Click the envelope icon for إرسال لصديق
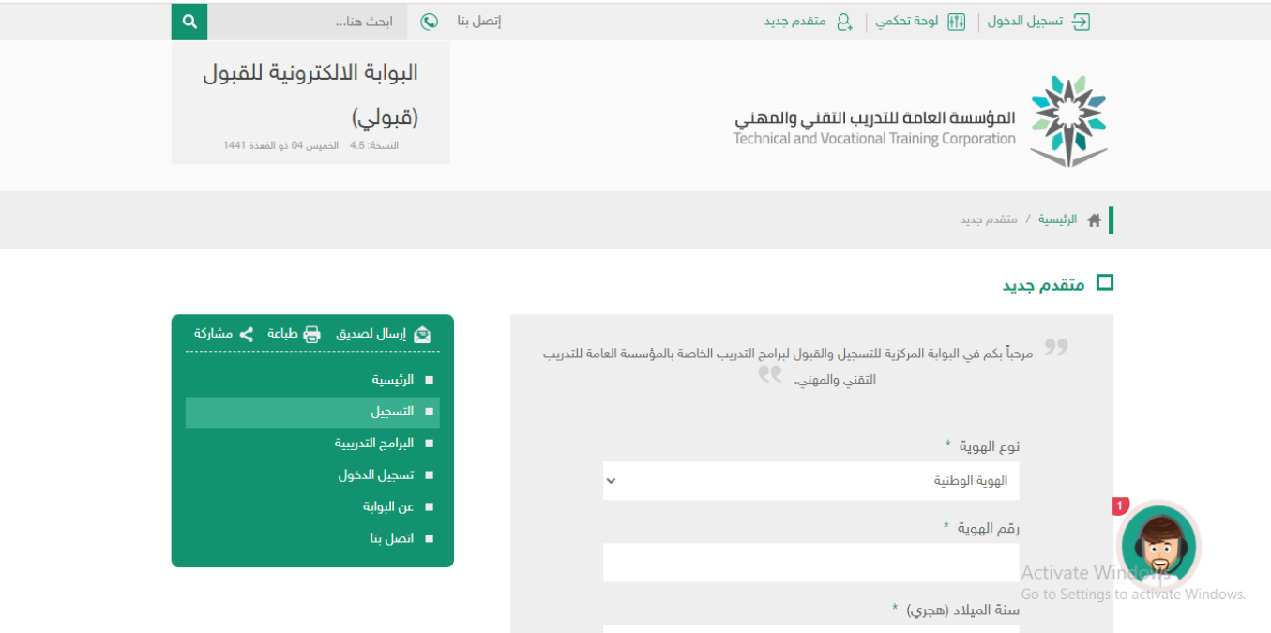This screenshot has width=1271, height=633. tap(422, 334)
